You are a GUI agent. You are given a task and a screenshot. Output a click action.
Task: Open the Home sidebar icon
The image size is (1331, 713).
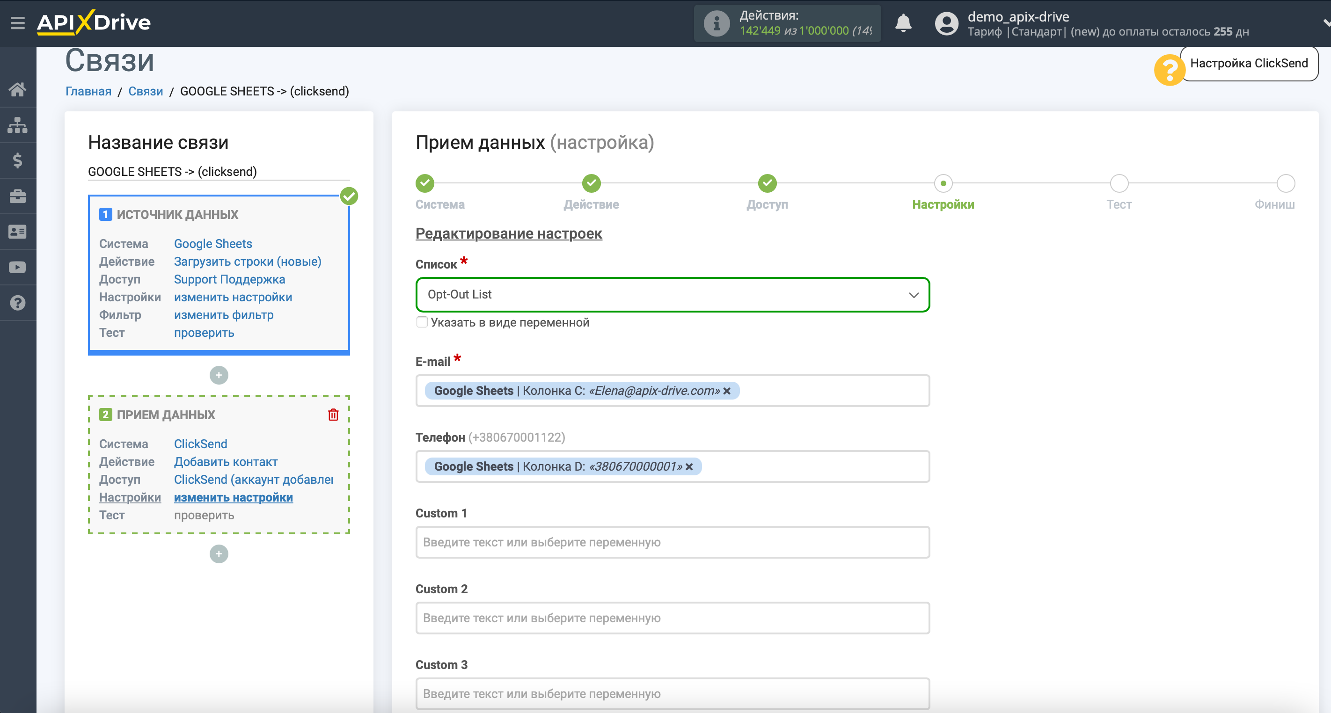tap(18, 89)
